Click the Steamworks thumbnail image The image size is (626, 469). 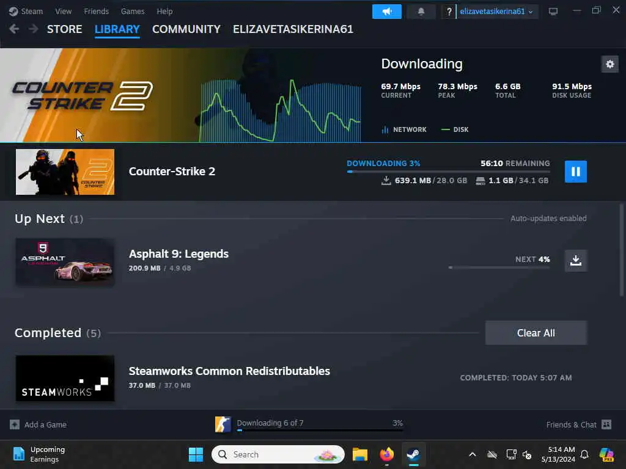coord(65,378)
